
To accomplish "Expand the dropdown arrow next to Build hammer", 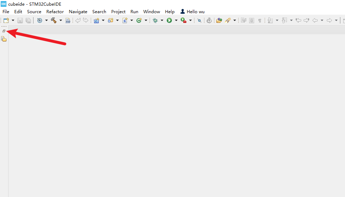I will (61, 20).
